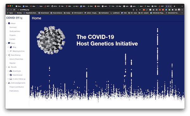
Task: Click the Results bar chart icon
Action: (x=9, y=67)
